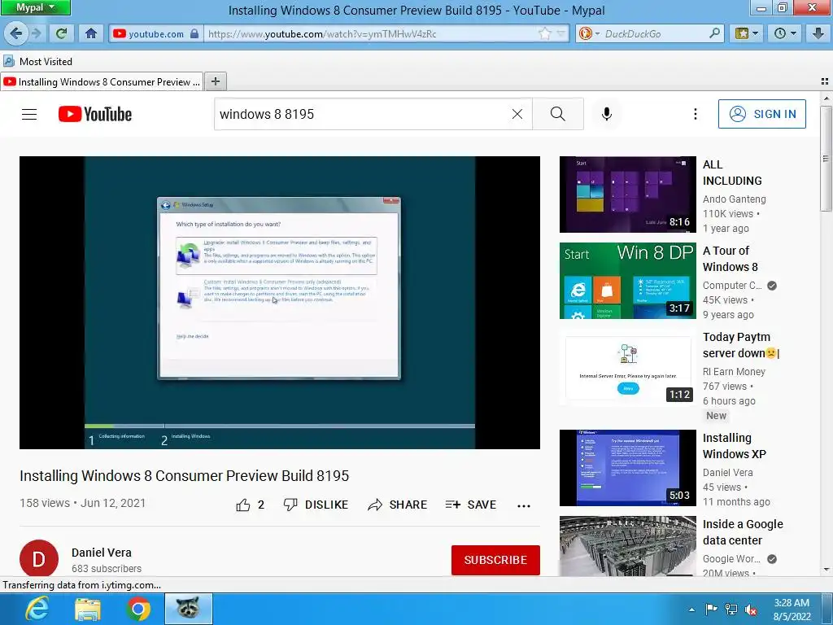
Task: Click the URL address field
Action: pos(371,34)
